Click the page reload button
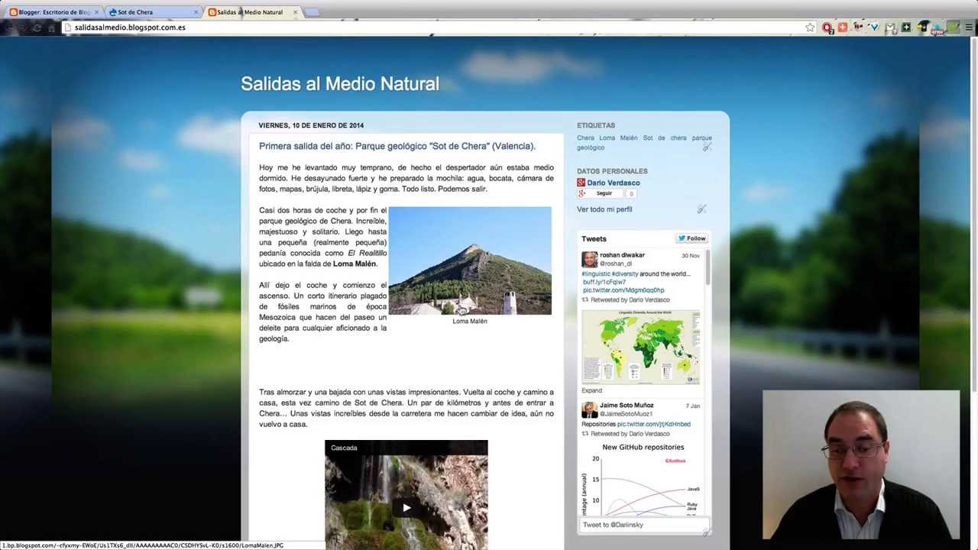The width and height of the screenshot is (978, 550). [37, 27]
